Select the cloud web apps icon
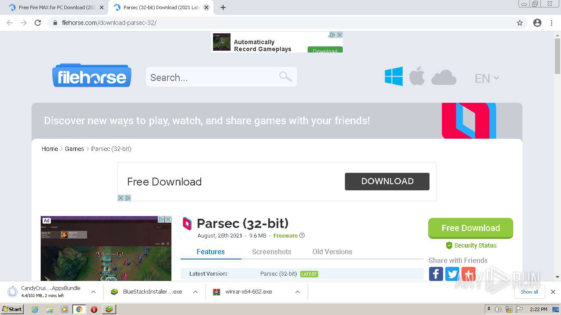Image resolution: width=561 pixels, height=315 pixels. [444, 77]
